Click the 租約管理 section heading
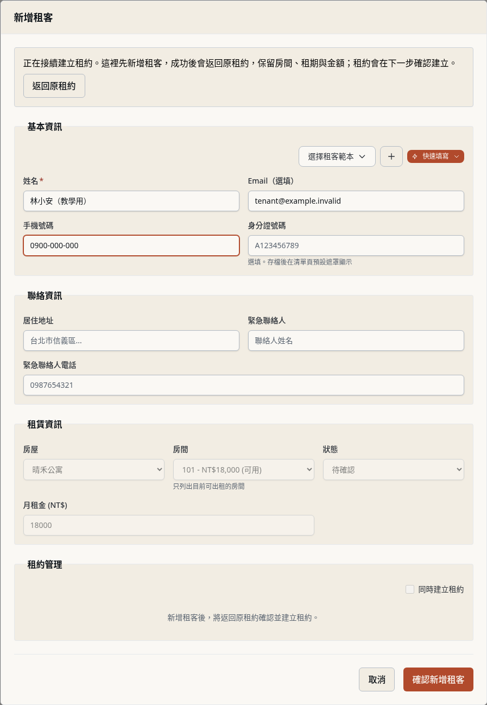The height and width of the screenshot is (705, 487). tap(45, 565)
